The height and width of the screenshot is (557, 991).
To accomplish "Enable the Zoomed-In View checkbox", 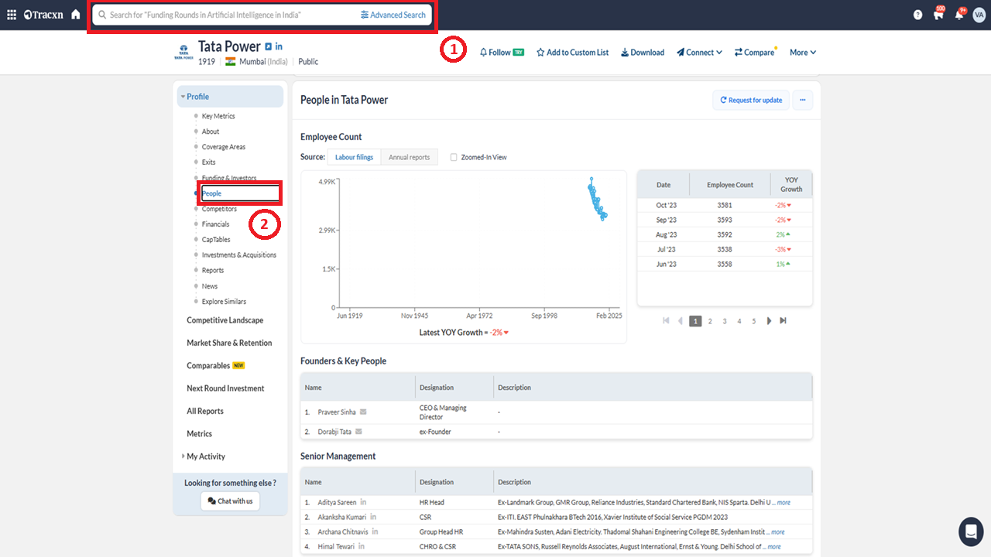I will click(454, 157).
